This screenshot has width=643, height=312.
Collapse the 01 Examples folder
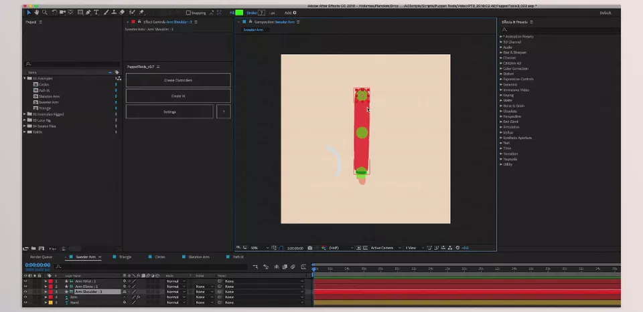(25, 78)
